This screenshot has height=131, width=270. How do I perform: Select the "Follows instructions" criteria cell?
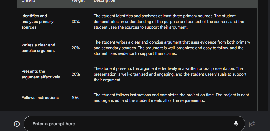(x=40, y=98)
